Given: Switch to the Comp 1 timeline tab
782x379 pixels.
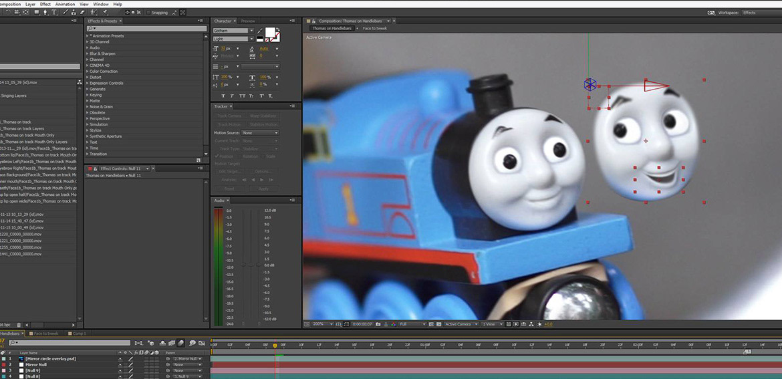Looking at the screenshot, I should click(x=80, y=333).
